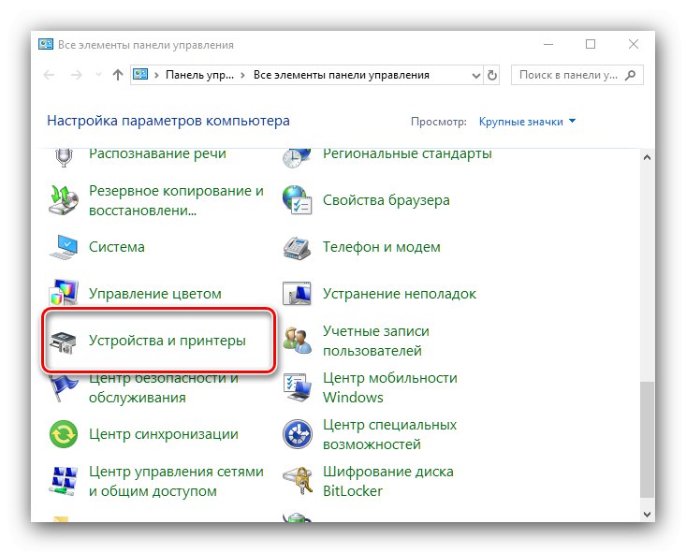Open the Центр мобильности Windows laptop icon
The width and height of the screenshot is (686, 553).
[297, 387]
